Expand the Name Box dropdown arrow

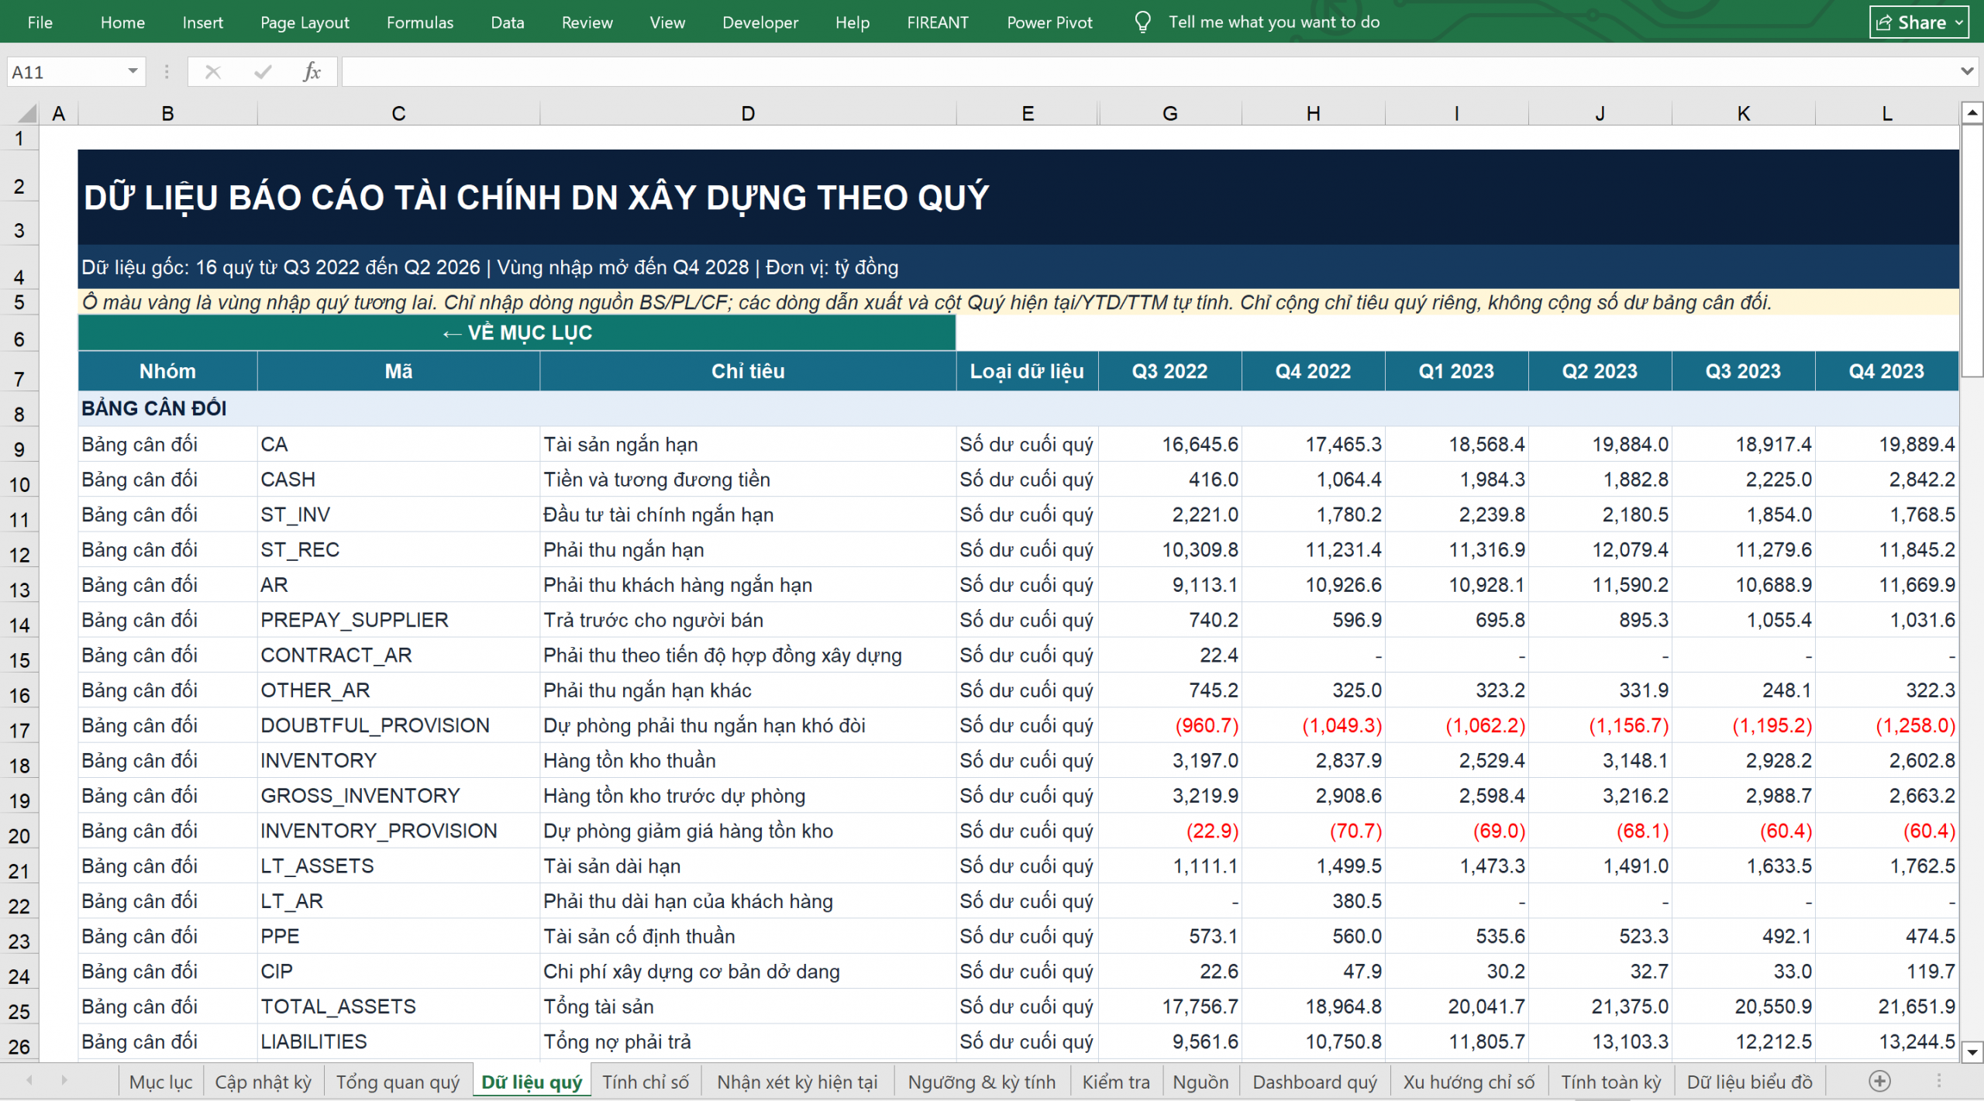(x=133, y=71)
